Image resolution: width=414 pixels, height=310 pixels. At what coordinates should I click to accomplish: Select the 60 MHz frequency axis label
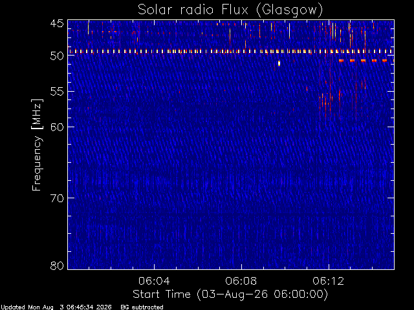click(57, 127)
